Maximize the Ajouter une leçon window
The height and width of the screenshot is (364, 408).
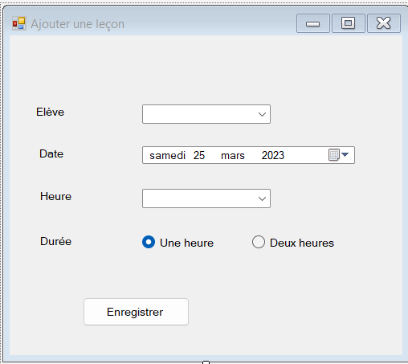(349, 23)
